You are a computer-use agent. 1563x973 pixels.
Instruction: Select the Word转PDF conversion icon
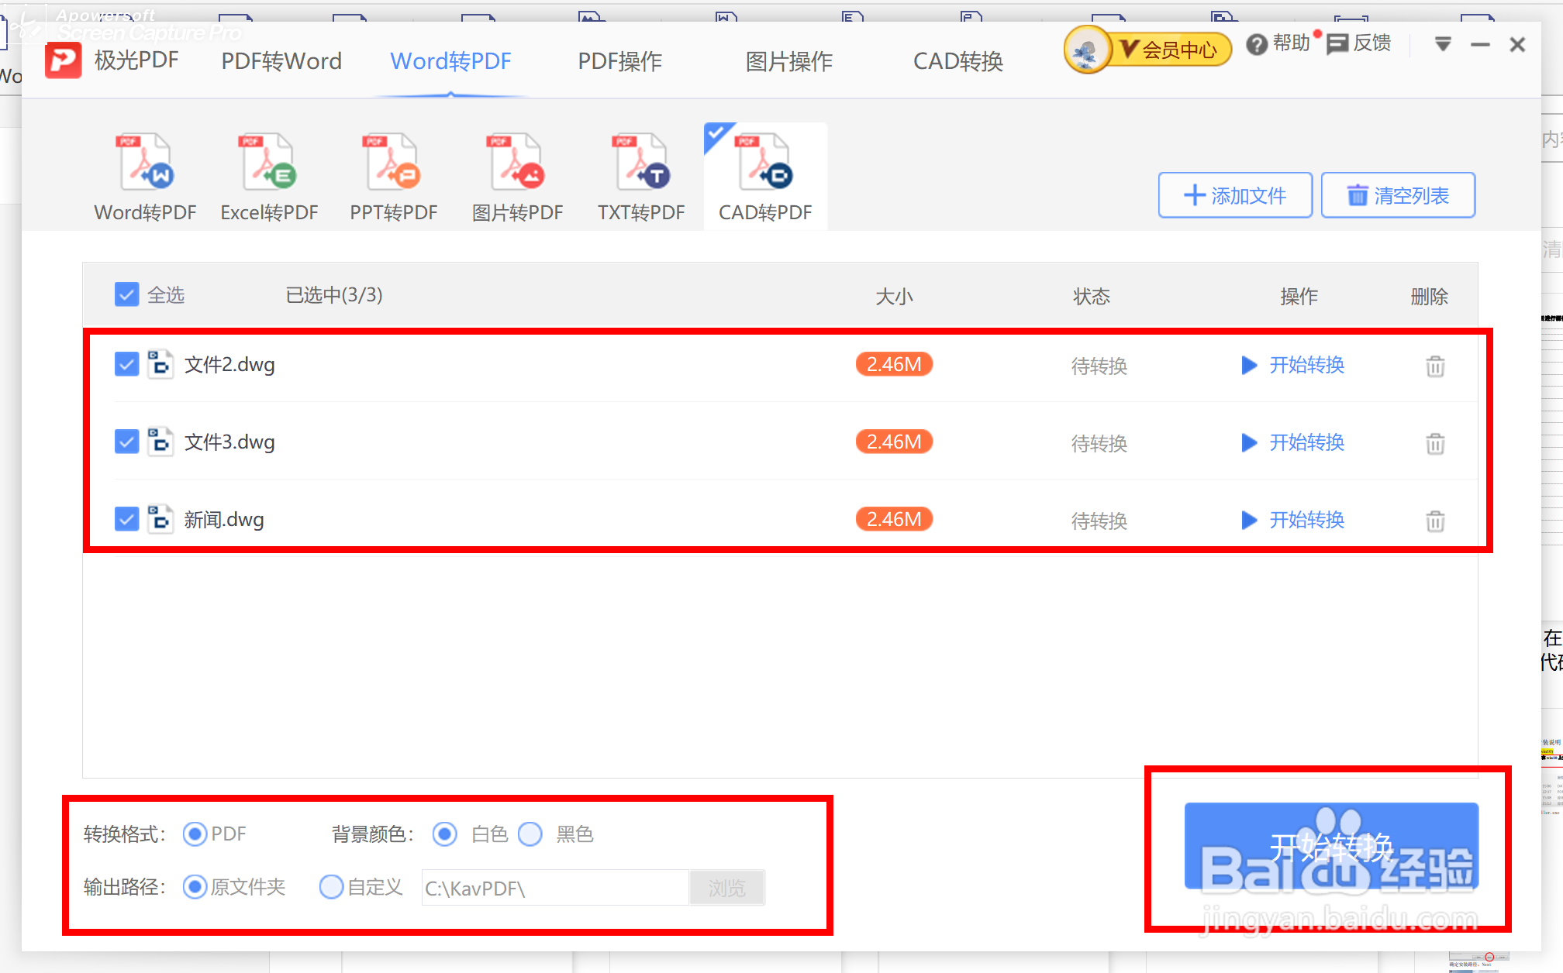coord(145,163)
